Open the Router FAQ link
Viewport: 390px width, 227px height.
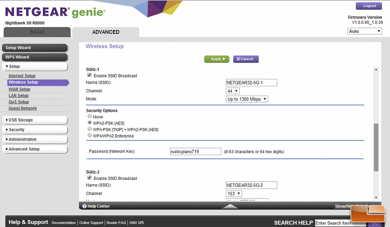pos(116,223)
